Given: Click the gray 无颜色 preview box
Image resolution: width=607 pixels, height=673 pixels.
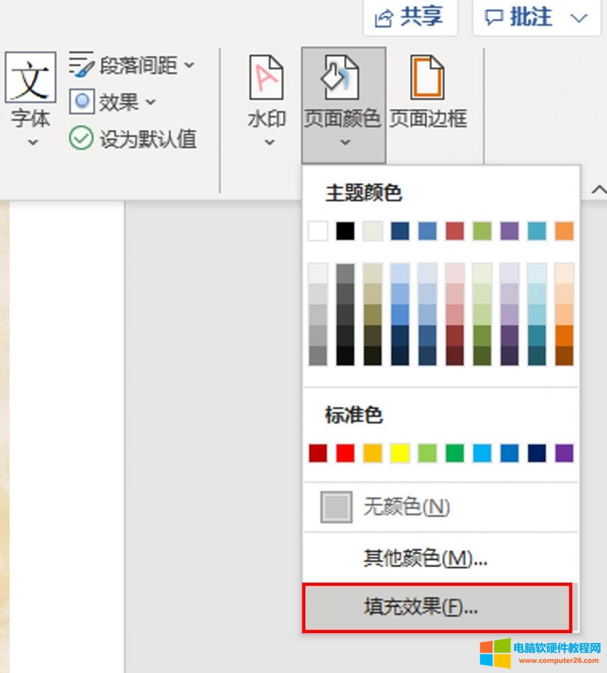Looking at the screenshot, I should pos(337,507).
